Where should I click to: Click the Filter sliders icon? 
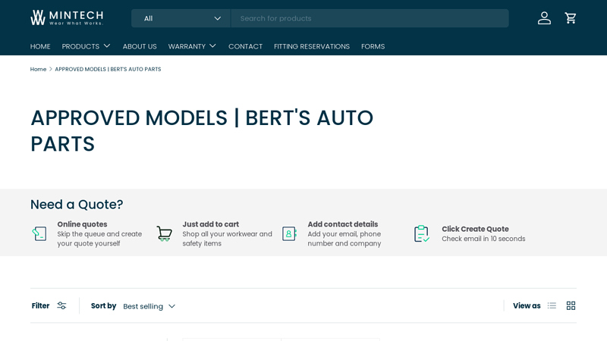coord(61,306)
